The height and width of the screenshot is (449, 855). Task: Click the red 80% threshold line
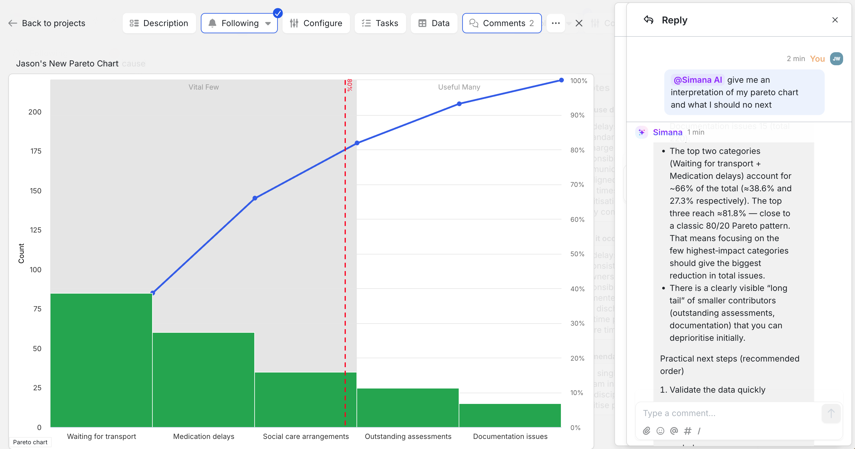(345, 254)
